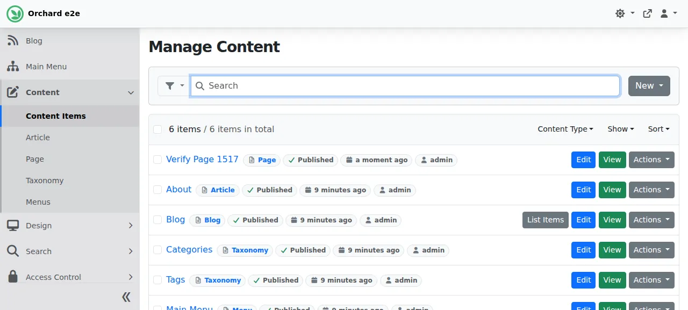Open Actions dropdown for About
This screenshot has width=688, height=310.
point(651,190)
